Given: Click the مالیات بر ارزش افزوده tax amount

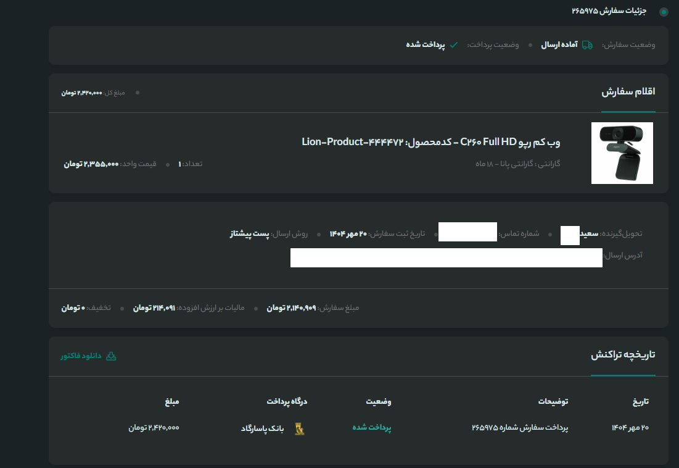Looking at the screenshot, I should (154, 307).
